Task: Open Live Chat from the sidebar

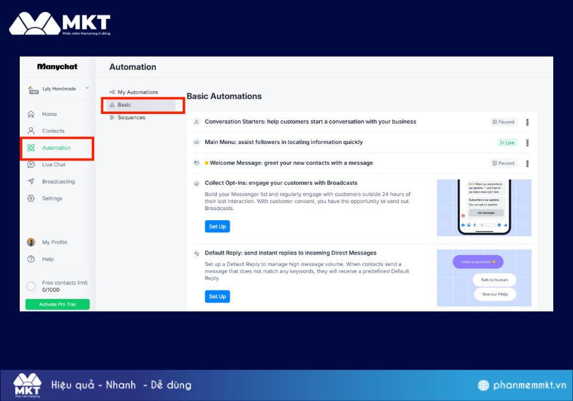Action: pyautogui.click(x=31, y=164)
